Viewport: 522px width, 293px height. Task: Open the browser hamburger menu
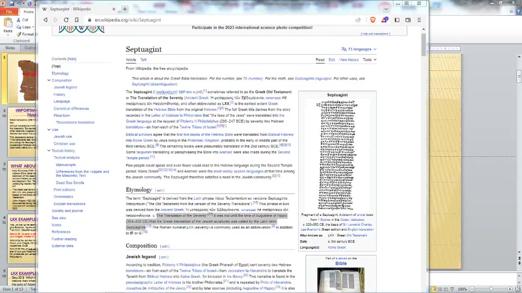[x=419, y=20]
